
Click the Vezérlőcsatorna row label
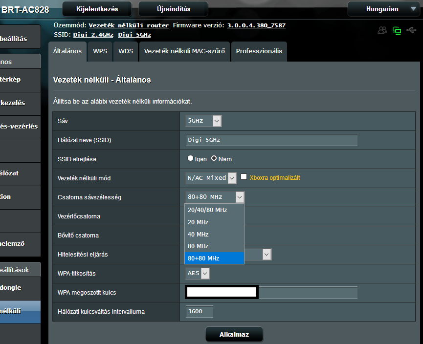(79, 216)
